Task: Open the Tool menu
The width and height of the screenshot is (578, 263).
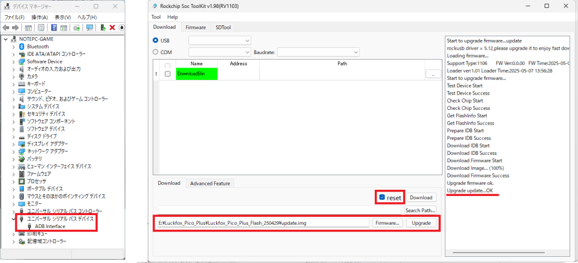Action: (x=156, y=17)
